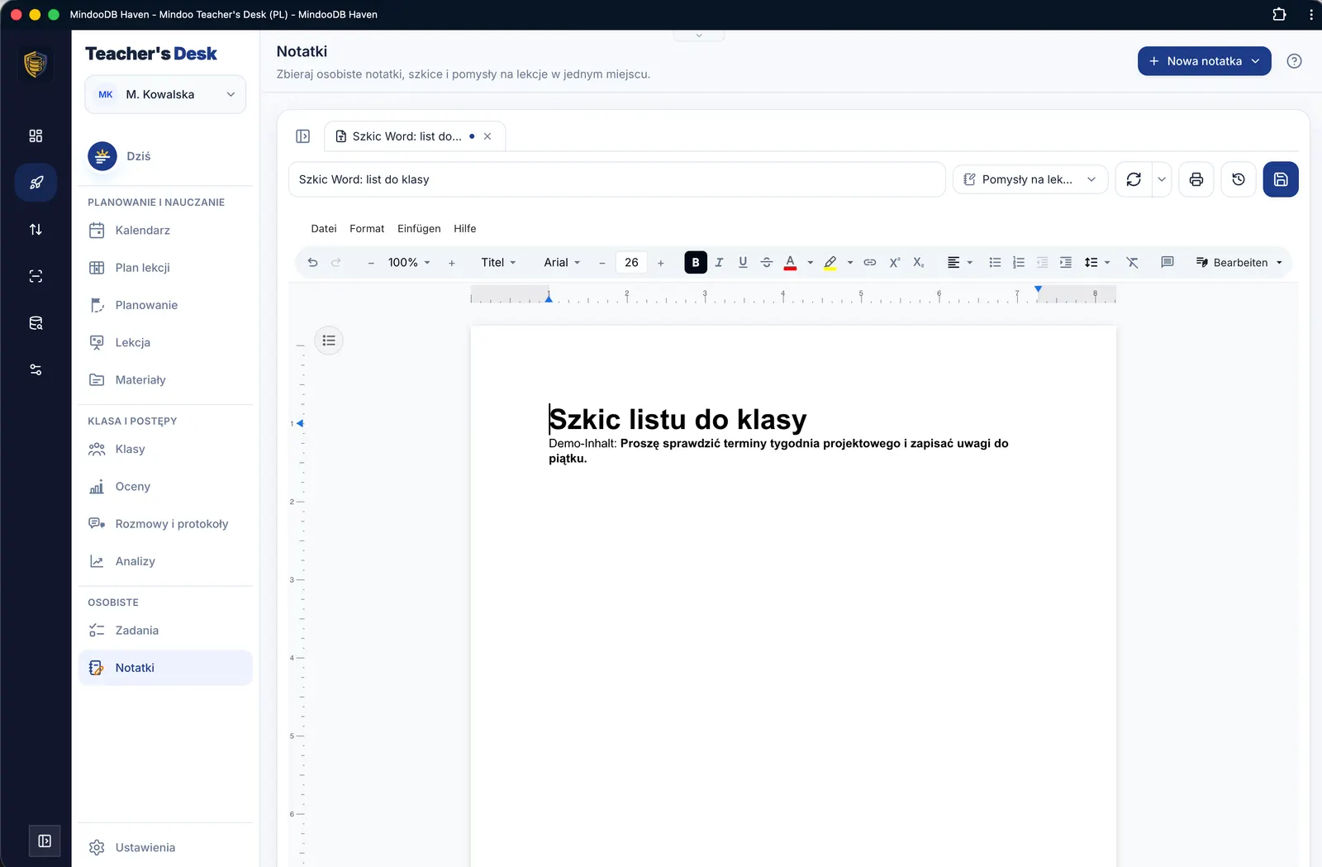Image resolution: width=1322 pixels, height=867 pixels.
Task: Open the highlight color picker arrow
Action: (849, 263)
